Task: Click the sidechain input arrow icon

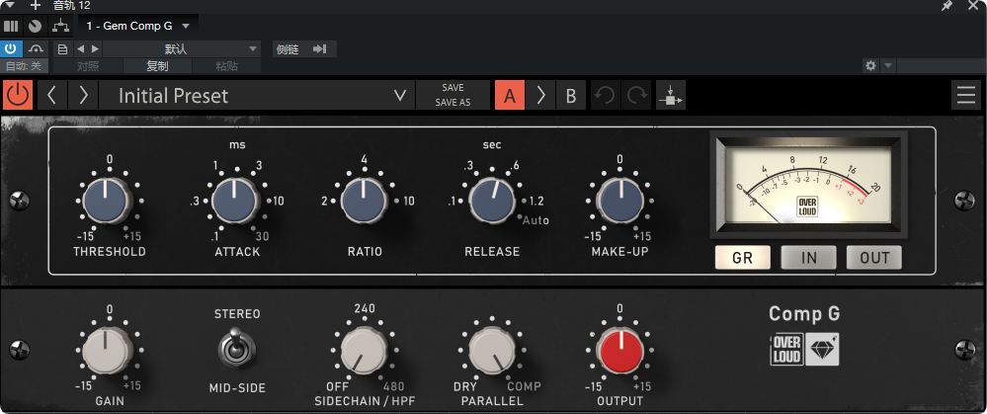Action: pyautogui.click(x=320, y=49)
